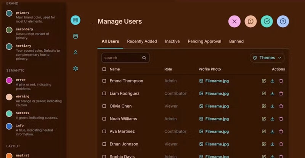Check the Olivia Chen row checkbox
Screen dimensions: 305x158
click(104, 106)
